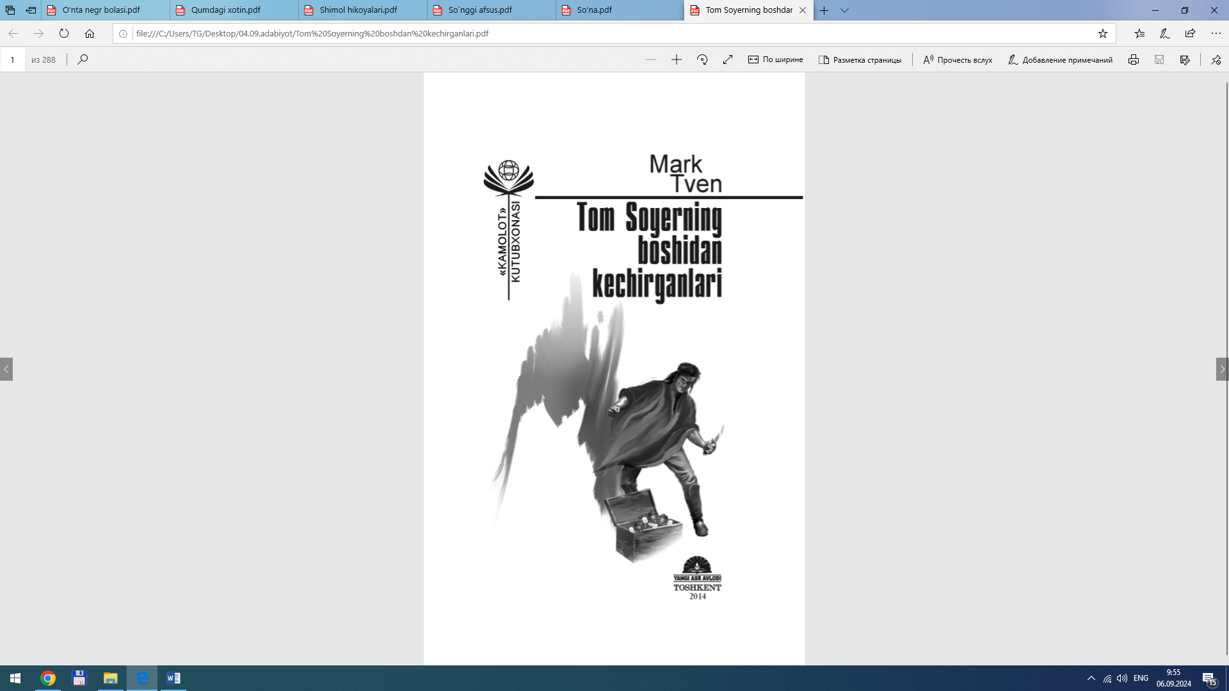Click the search magnifier icon in PDF toolbar

pyautogui.click(x=83, y=60)
